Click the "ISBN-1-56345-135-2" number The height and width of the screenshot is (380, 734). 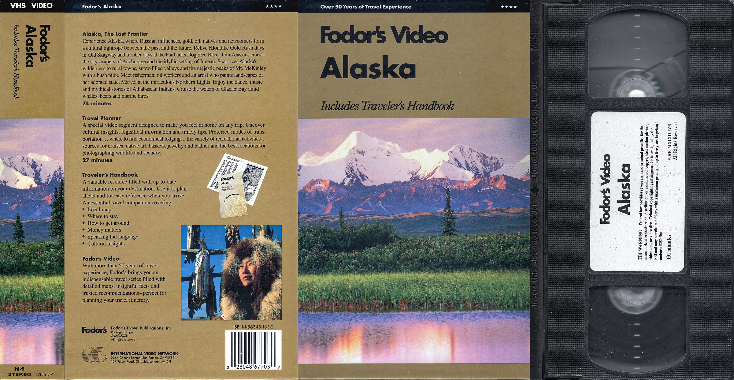[x=253, y=327]
